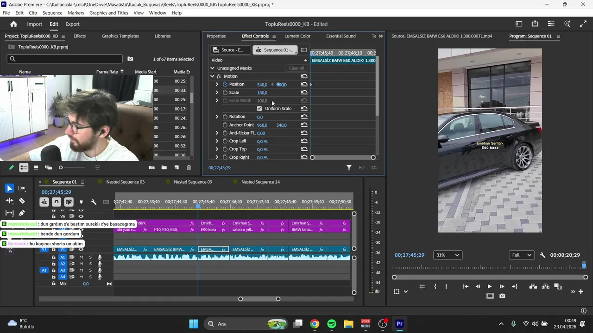Play the Program monitor sequence
Image resolution: width=593 pixels, height=333 pixels.
(x=490, y=287)
